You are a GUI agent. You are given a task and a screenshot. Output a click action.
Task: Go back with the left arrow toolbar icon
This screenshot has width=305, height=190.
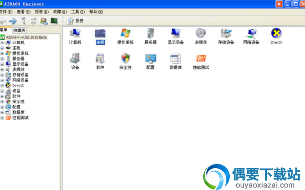click(3, 21)
